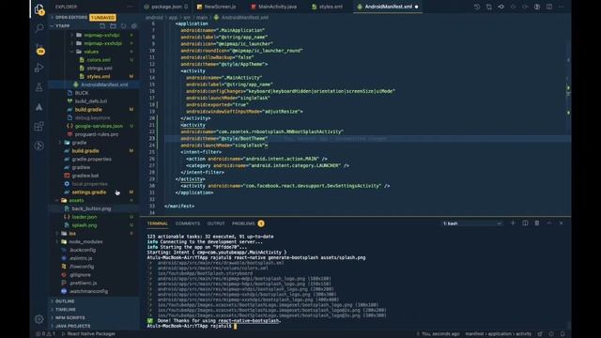Collapse all folders in YTAPP explorer
Viewport: 601px width, 338px height.
point(133,26)
